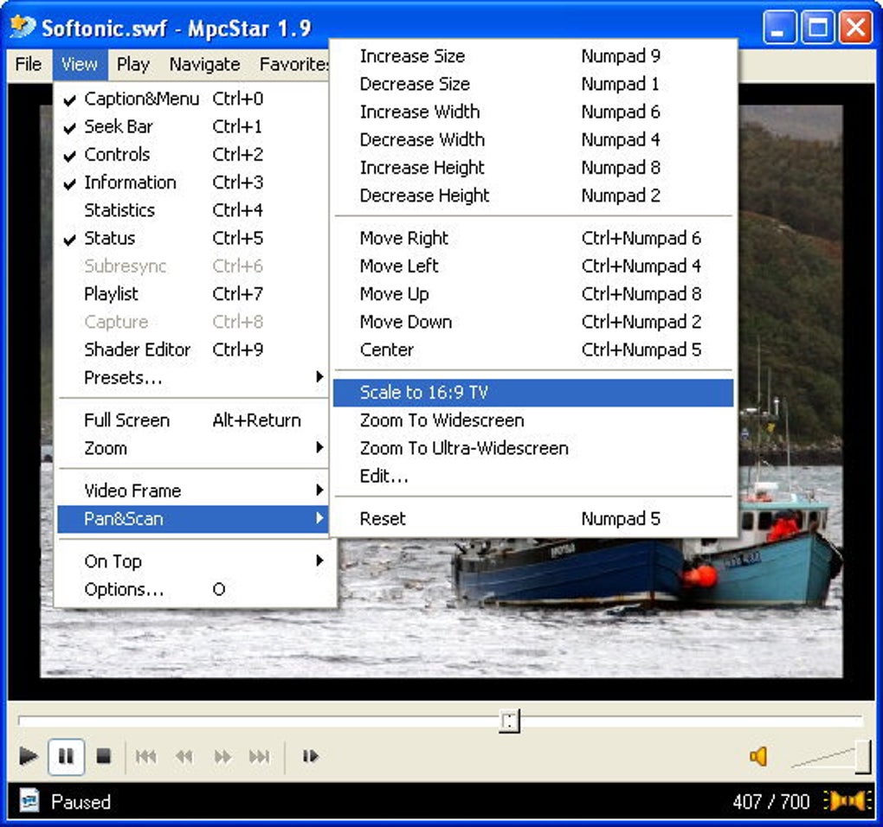Image resolution: width=883 pixels, height=827 pixels.
Task: Choose Move Left
Action: click(533, 266)
